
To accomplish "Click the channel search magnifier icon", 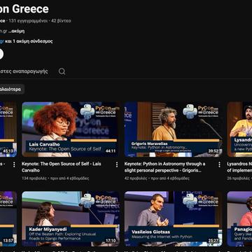I will (x=62, y=71).
